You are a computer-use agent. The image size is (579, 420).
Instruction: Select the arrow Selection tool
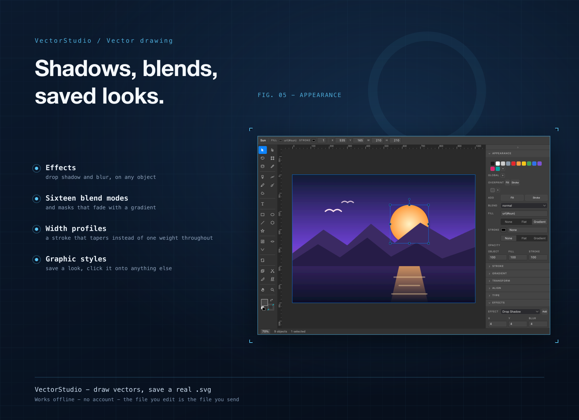tap(262, 150)
